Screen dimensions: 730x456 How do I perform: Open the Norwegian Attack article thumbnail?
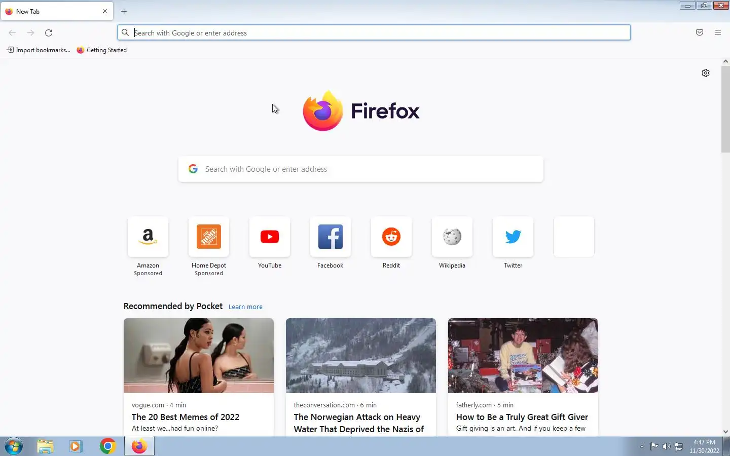tap(361, 356)
